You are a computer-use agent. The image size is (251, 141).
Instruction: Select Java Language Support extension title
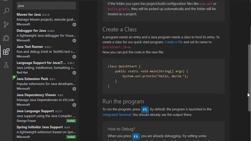point(35,111)
